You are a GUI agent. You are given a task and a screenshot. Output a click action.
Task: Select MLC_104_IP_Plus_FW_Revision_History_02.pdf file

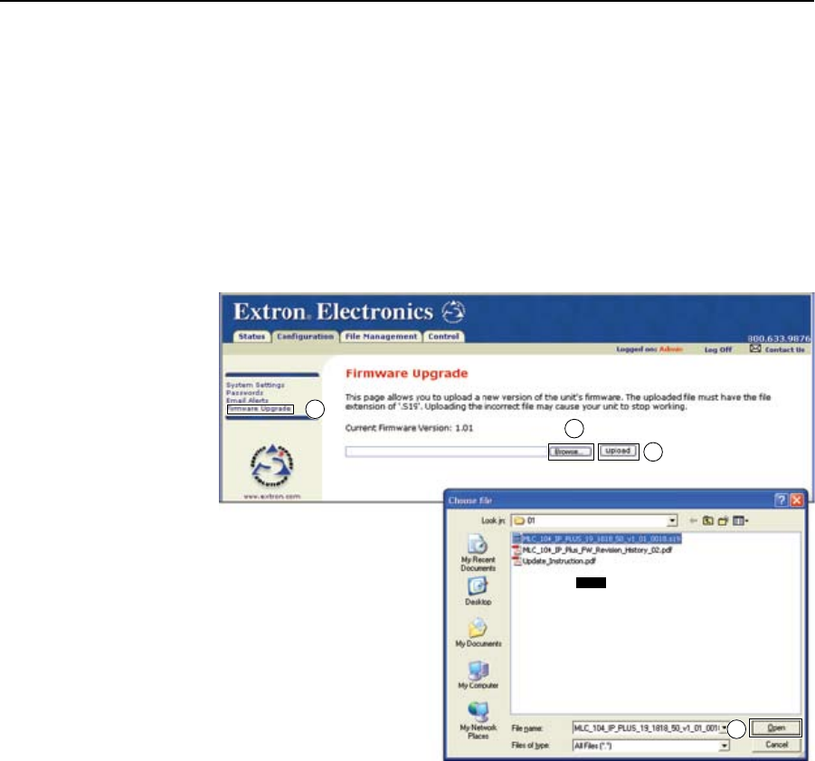pos(592,550)
